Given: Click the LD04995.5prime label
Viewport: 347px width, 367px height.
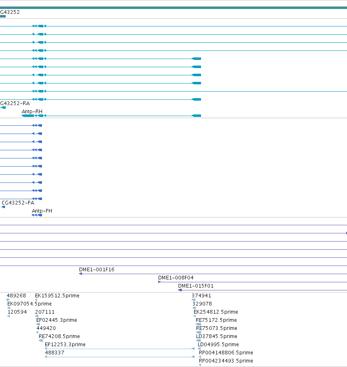Looking at the screenshot, I should (219, 345).
